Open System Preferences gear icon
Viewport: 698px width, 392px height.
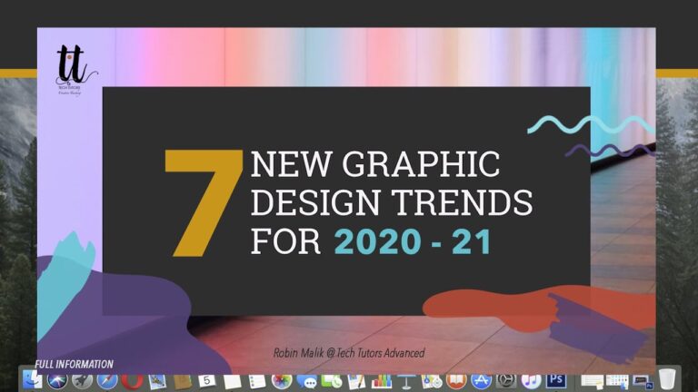[506, 380]
